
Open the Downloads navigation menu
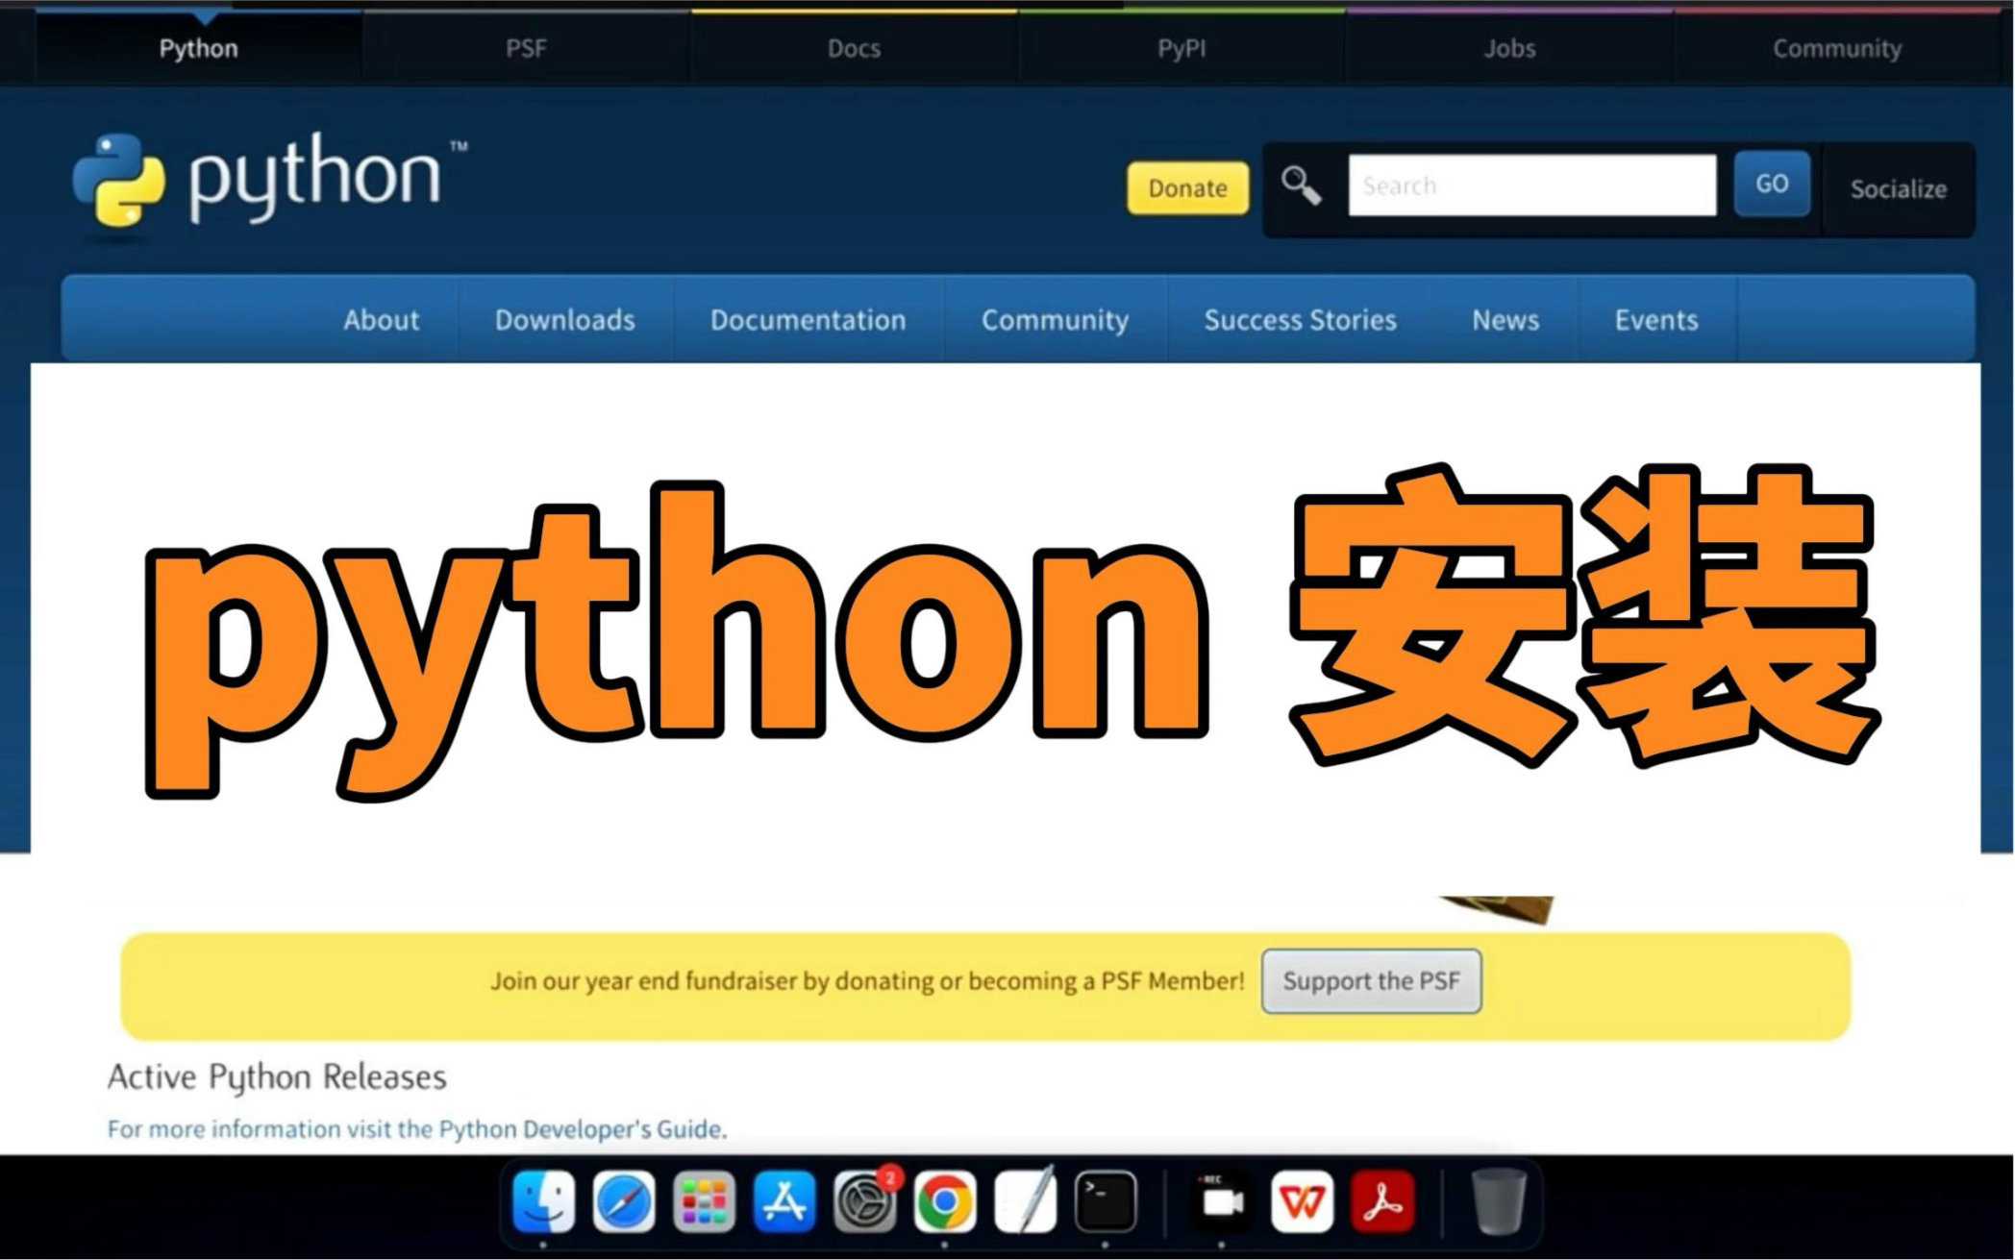click(565, 320)
